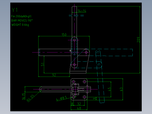Select the '209' vertical dimension value
The height and width of the screenshot is (114, 152).
coord(138,40)
